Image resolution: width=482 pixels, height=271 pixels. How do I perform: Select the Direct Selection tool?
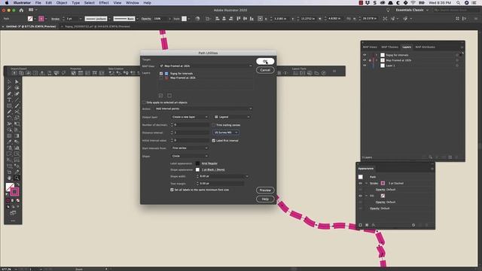point(17,82)
